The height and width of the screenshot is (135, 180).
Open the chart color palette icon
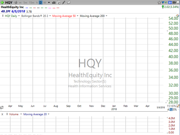pyautogui.click(x=177, y=16)
